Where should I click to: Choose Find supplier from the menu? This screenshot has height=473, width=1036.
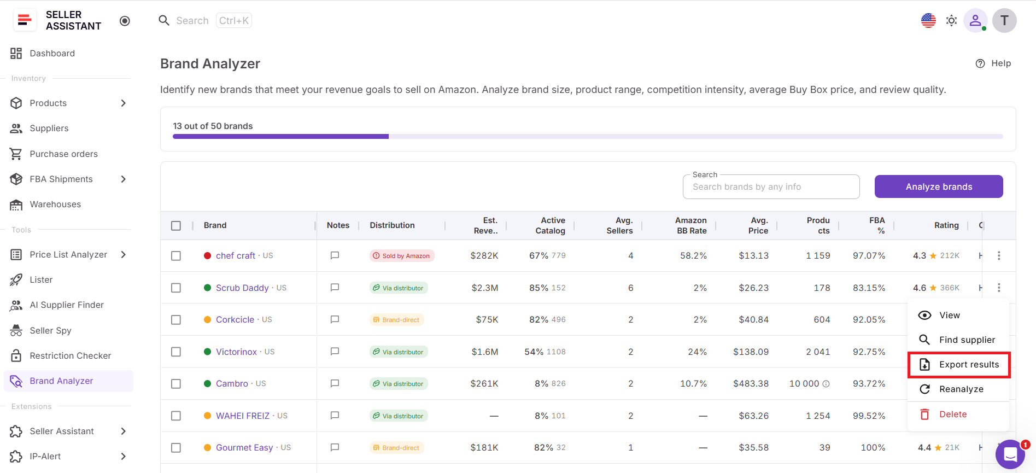958,340
